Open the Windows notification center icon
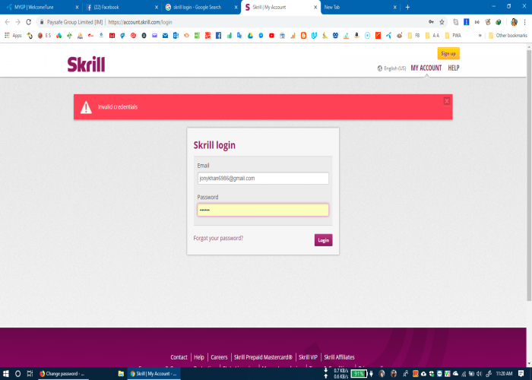The height and width of the screenshot is (380, 532). coord(521,374)
